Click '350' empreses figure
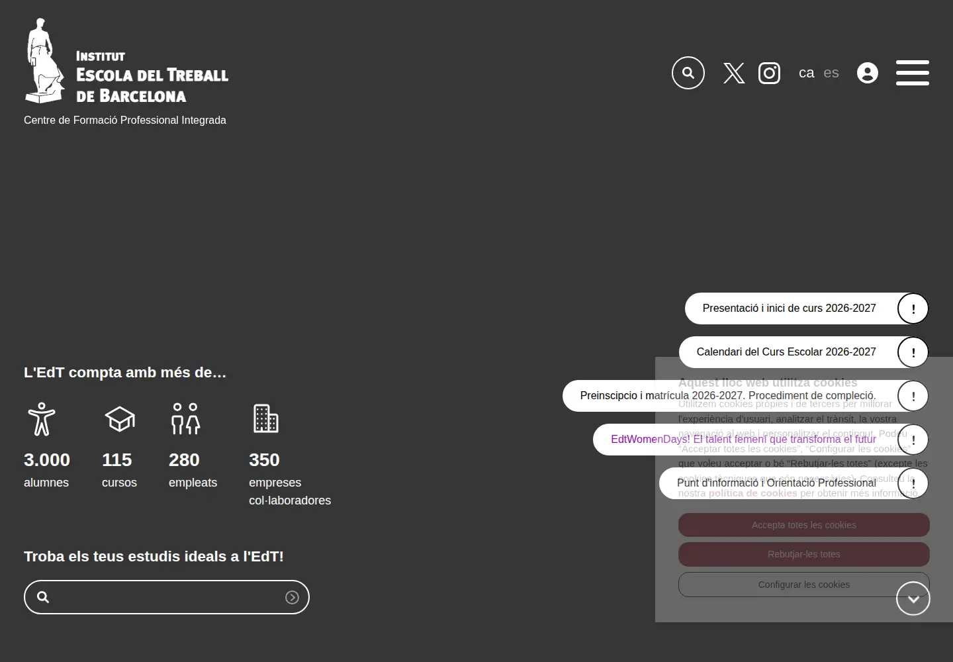The image size is (953, 662). 264,459
